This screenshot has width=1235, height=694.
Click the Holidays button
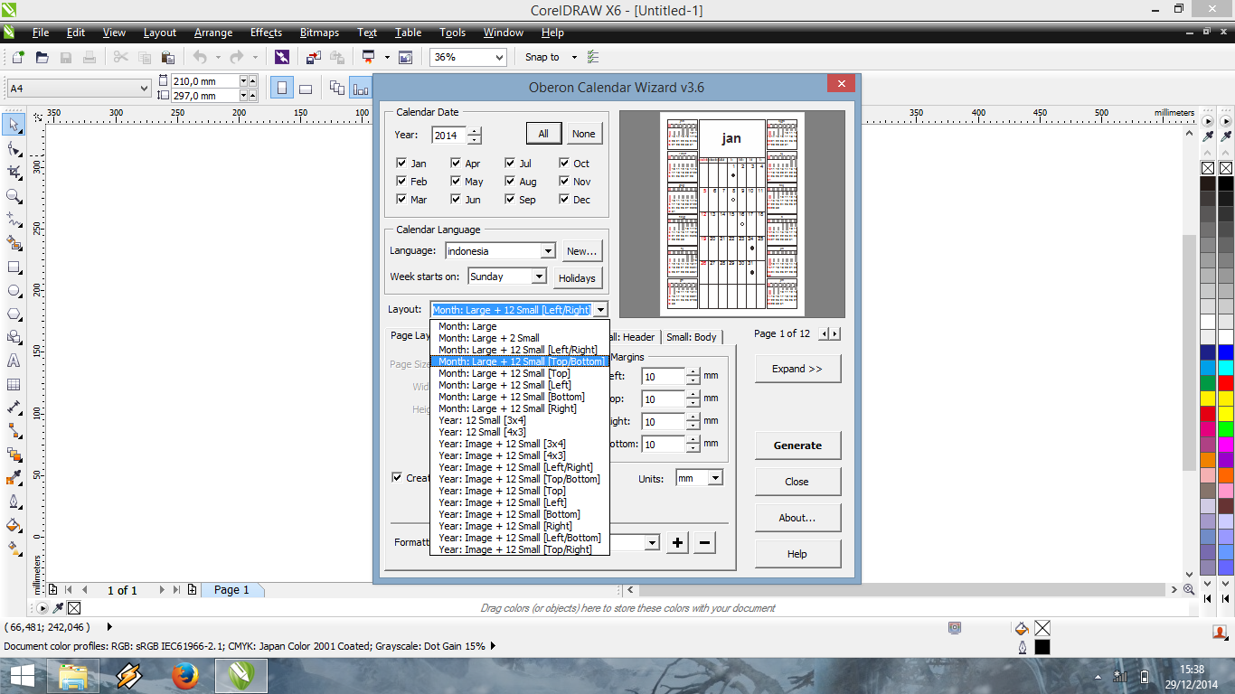pyautogui.click(x=577, y=277)
